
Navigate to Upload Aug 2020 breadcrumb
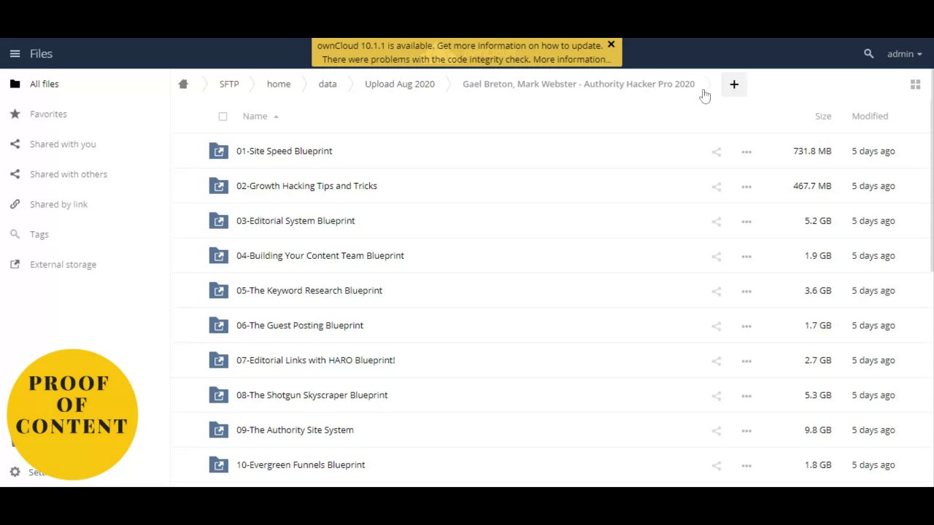(x=400, y=84)
